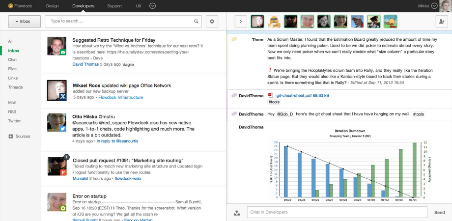The height and width of the screenshot is (221, 452).
Task: Click the #tools tag under the PDF
Action: (274, 102)
